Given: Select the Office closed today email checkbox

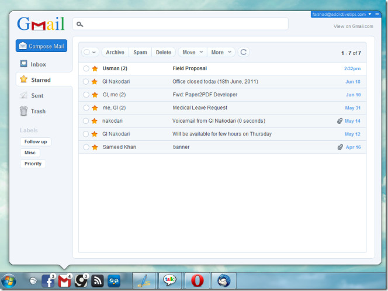Looking at the screenshot, I should [x=86, y=82].
